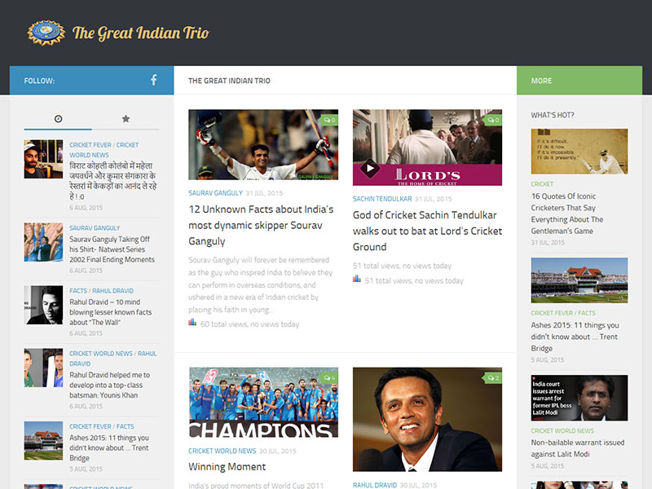Image resolution: width=652 pixels, height=489 pixels.
Task: Click '60 total views, no views today' text
Action: 249,324
